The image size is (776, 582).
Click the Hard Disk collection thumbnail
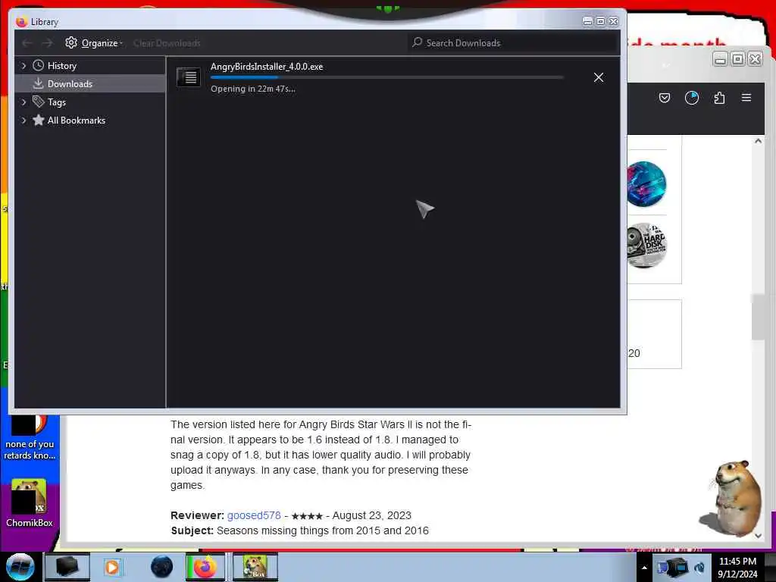[x=646, y=246]
